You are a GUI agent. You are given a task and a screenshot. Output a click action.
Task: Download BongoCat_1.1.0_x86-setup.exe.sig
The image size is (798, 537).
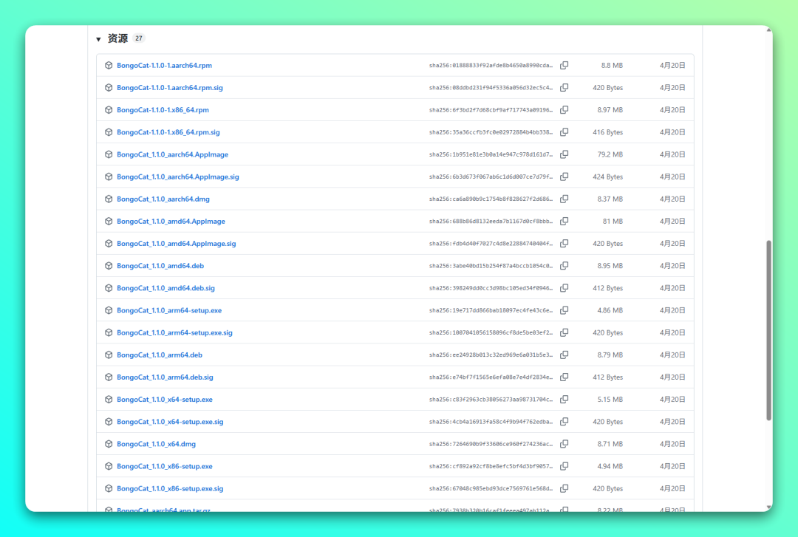pos(170,488)
